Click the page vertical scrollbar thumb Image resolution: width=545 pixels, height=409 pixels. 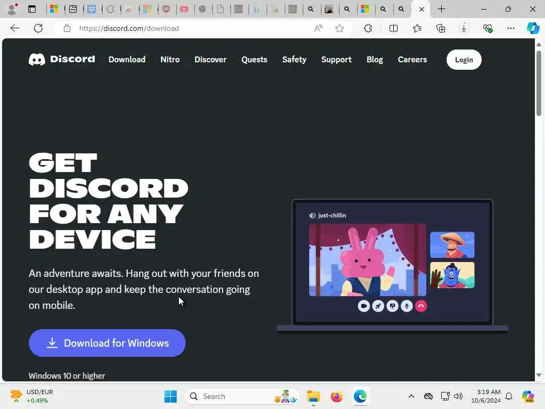[x=539, y=83]
